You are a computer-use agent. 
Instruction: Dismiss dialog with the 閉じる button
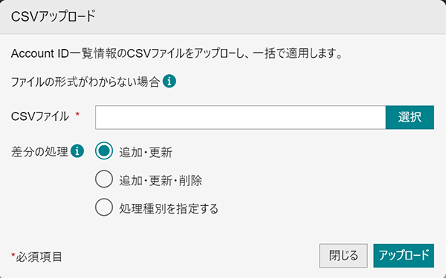tap(343, 256)
